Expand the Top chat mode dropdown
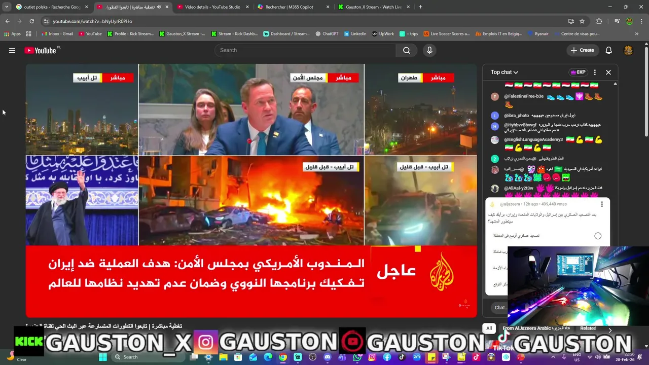Image resolution: width=649 pixels, height=365 pixels. (504, 72)
